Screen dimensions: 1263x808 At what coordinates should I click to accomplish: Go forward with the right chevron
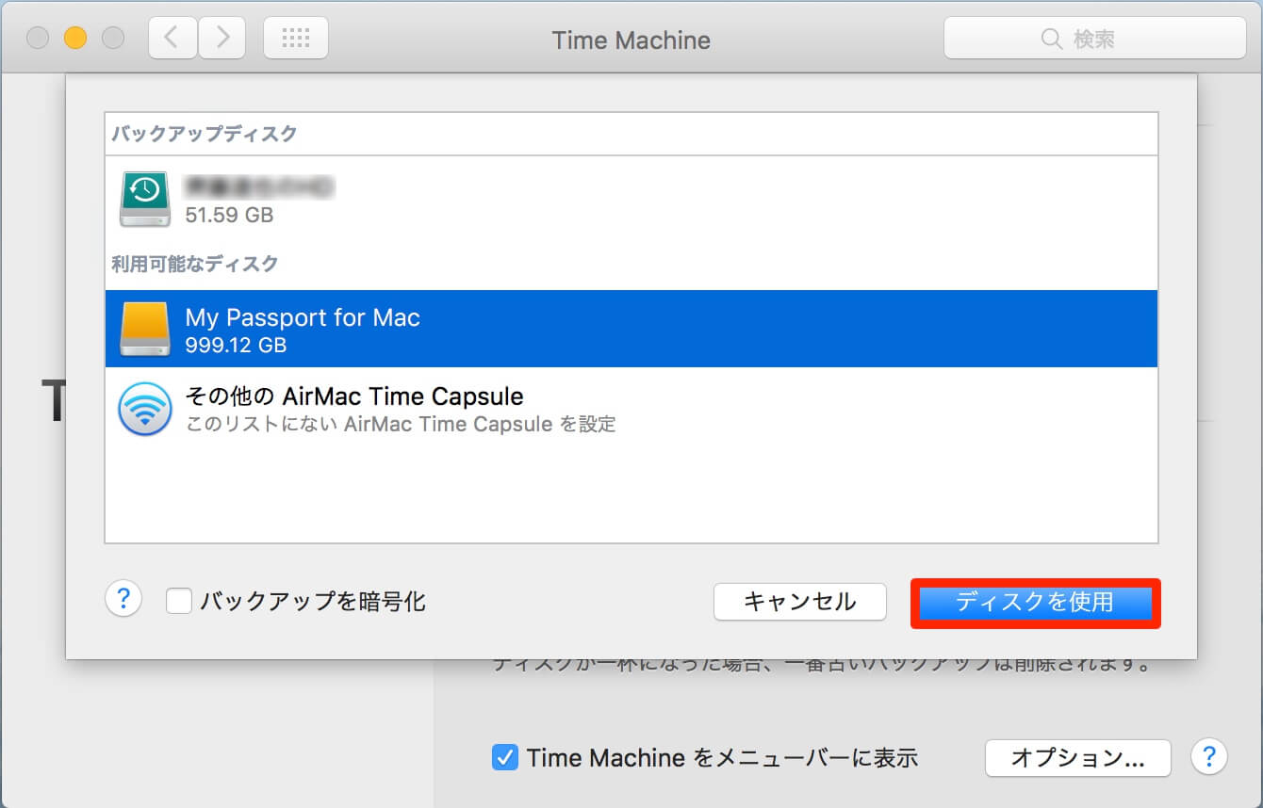click(222, 39)
